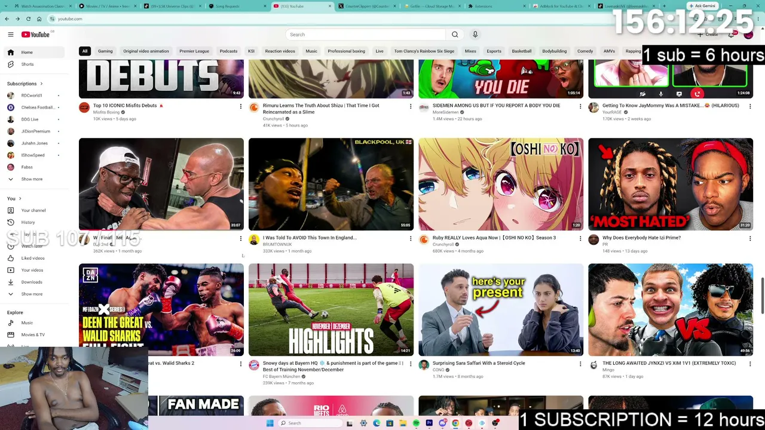Go back with the browser back arrow
The image size is (765, 430).
tap(8, 19)
